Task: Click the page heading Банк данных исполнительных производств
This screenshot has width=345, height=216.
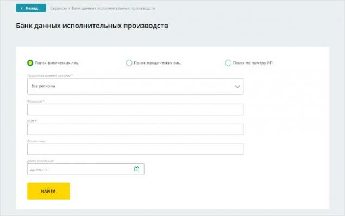Action: click(92, 26)
